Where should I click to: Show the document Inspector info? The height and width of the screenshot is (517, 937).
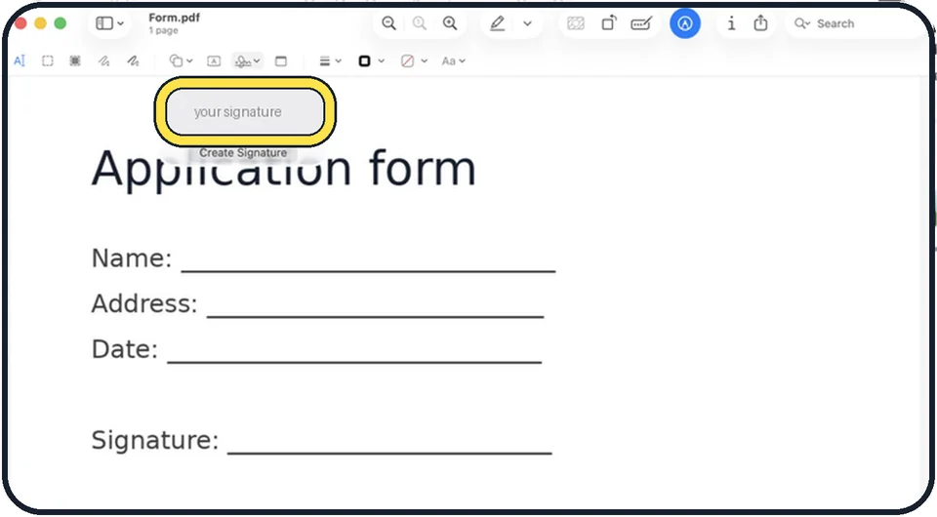point(731,23)
